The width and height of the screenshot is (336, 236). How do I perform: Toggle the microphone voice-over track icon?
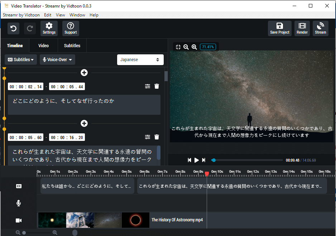19,203
